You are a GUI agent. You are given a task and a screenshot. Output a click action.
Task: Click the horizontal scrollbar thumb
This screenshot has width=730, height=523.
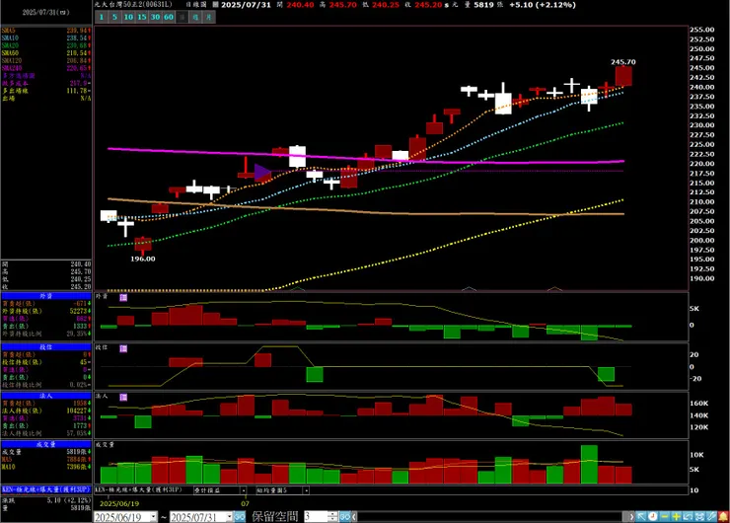pyautogui.click(x=625, y=517)
